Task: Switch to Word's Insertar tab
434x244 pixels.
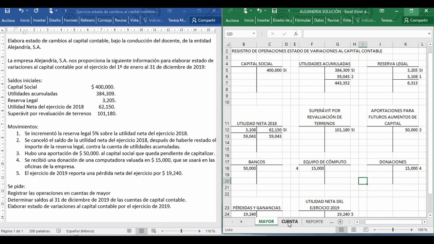Action: coord(39,20)
